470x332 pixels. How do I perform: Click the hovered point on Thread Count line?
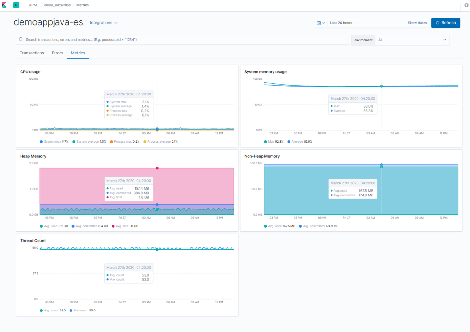(157, 249)
